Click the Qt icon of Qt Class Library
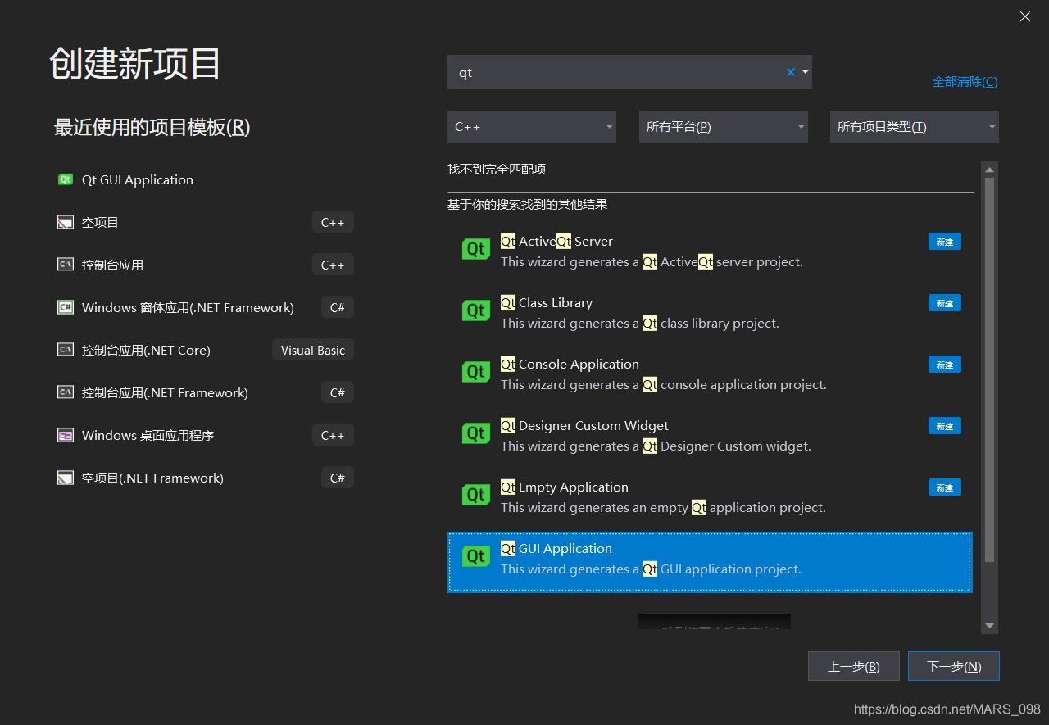Image resolution: width=1049 pixels, height=725 pixels. click(x=475, y=310)
